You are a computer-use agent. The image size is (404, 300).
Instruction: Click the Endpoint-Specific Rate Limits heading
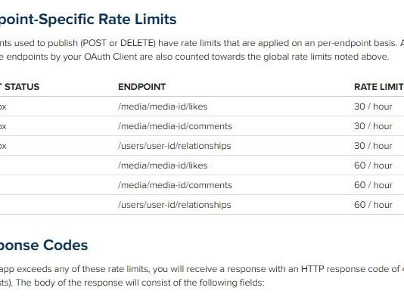click(88, 20)
